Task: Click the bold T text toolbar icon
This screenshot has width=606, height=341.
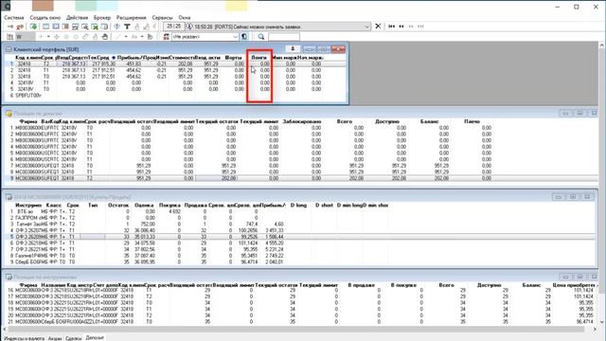Action: (x=127, y=27)
